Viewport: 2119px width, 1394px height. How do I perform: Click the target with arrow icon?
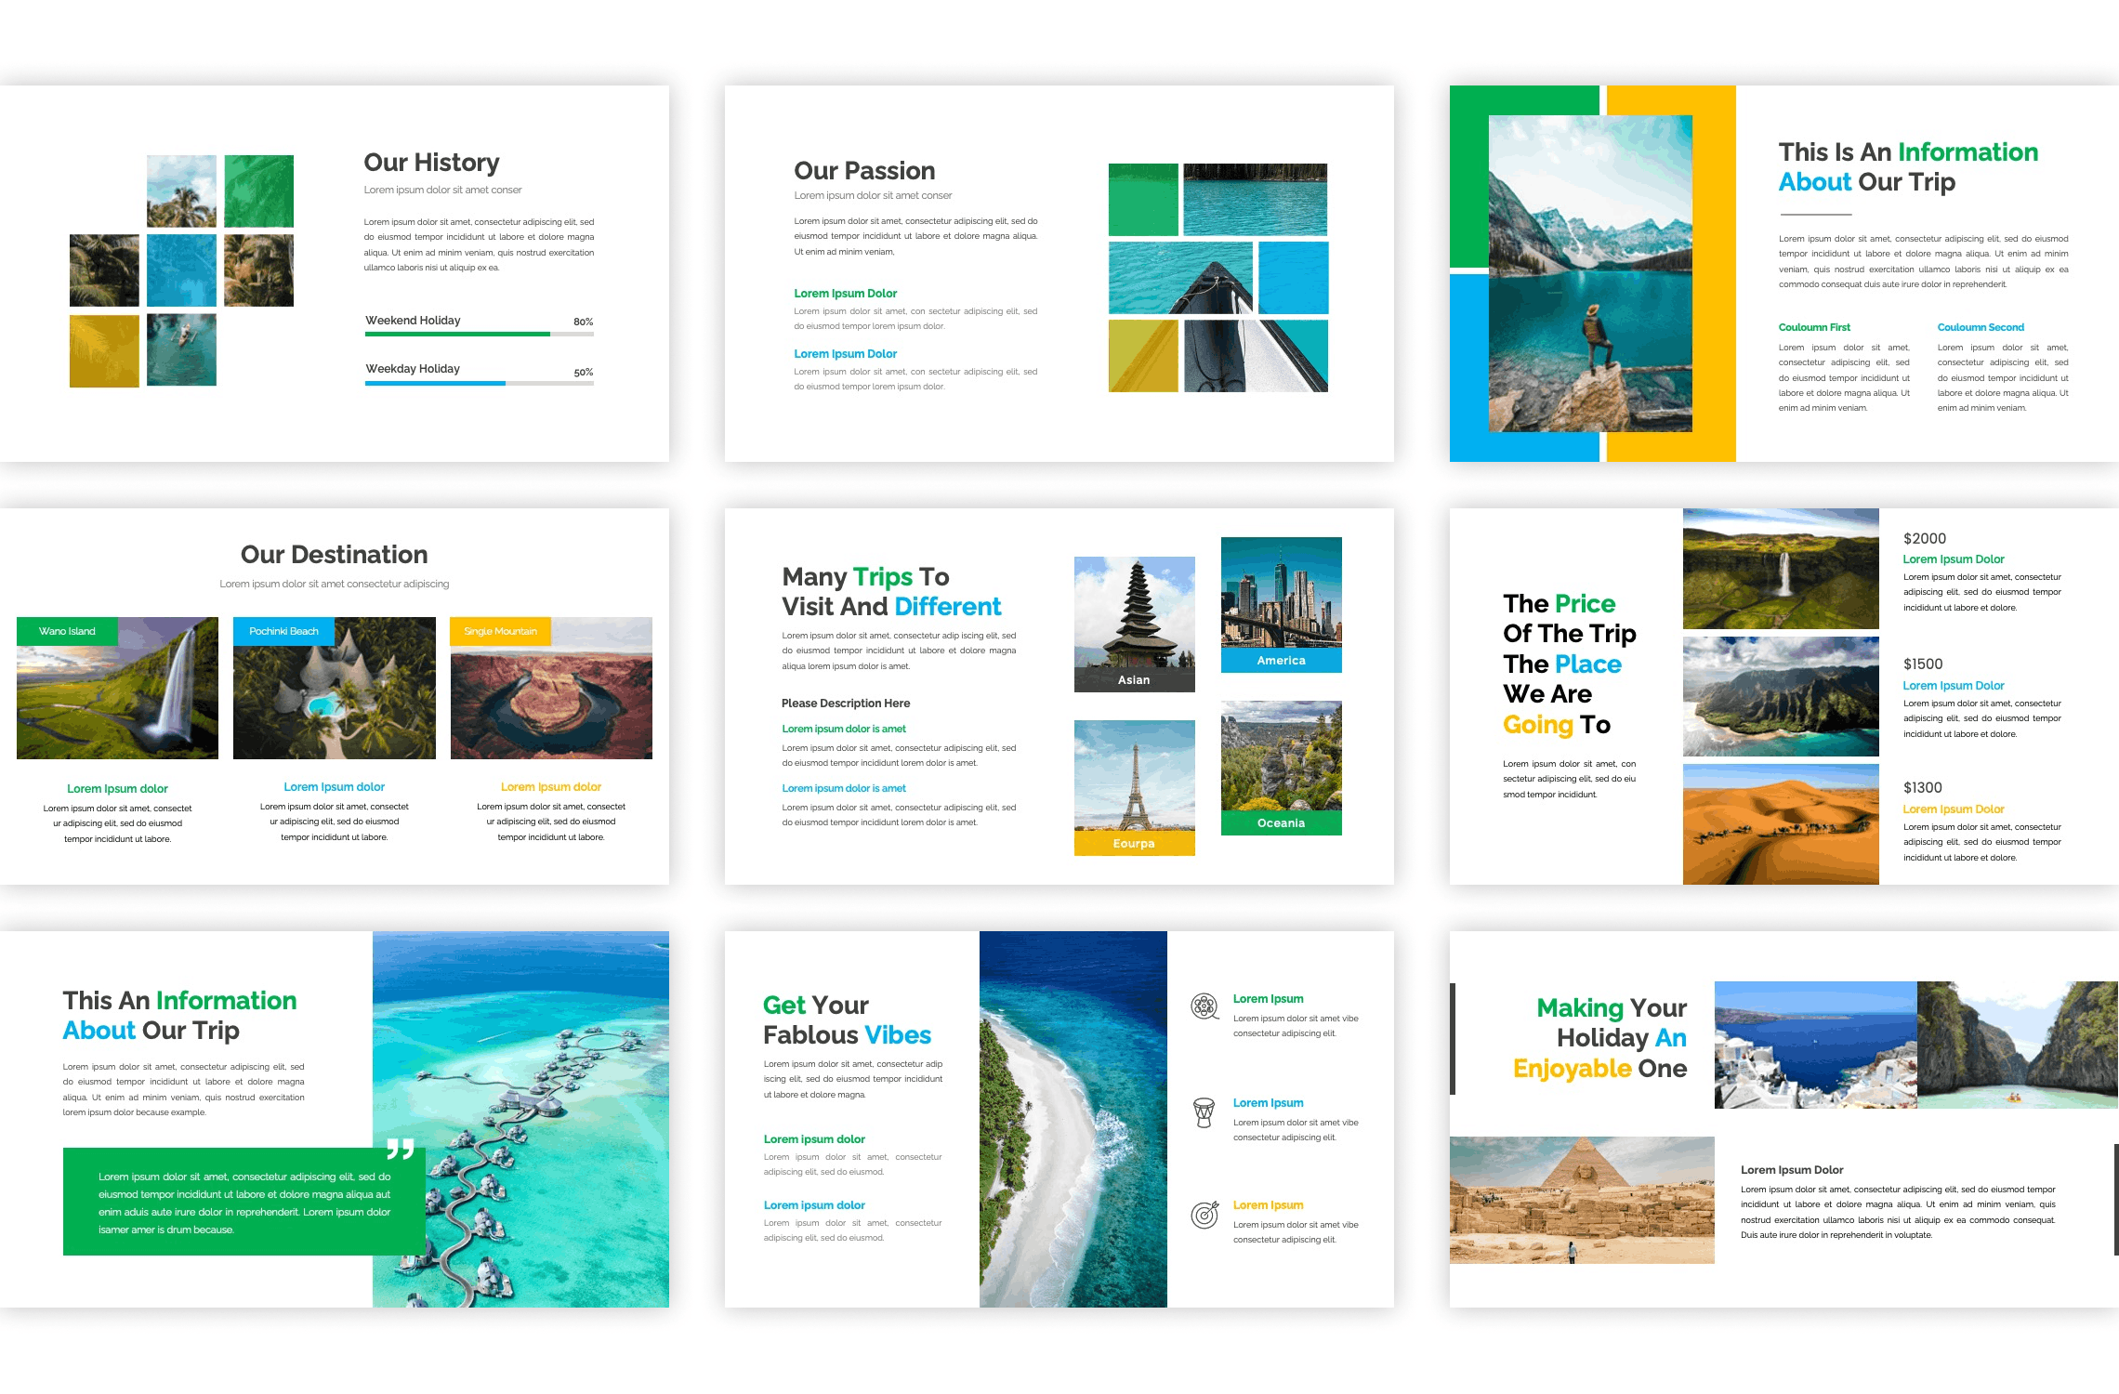coord(1204,1215)
